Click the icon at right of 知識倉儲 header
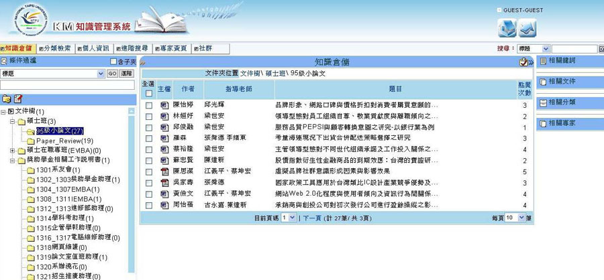Screen dimensions: 604x280 (x=523, y=62)
